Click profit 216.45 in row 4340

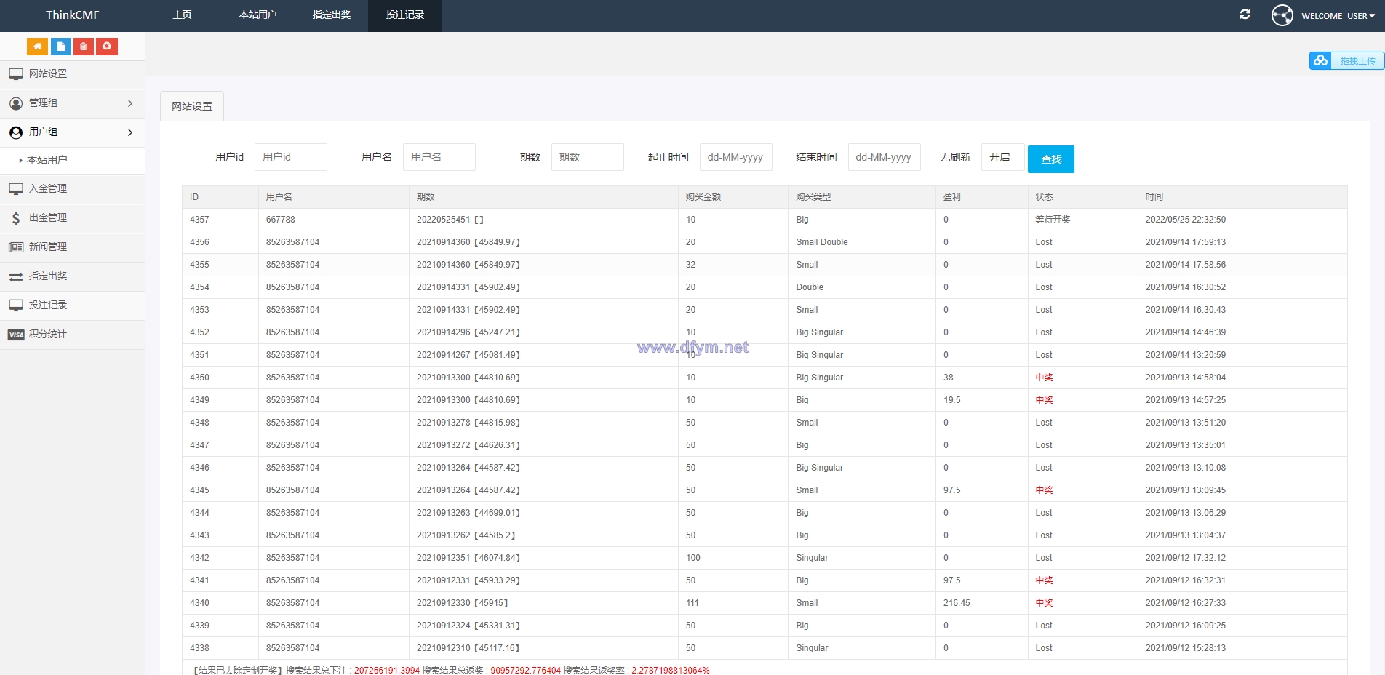coord(957,603)
